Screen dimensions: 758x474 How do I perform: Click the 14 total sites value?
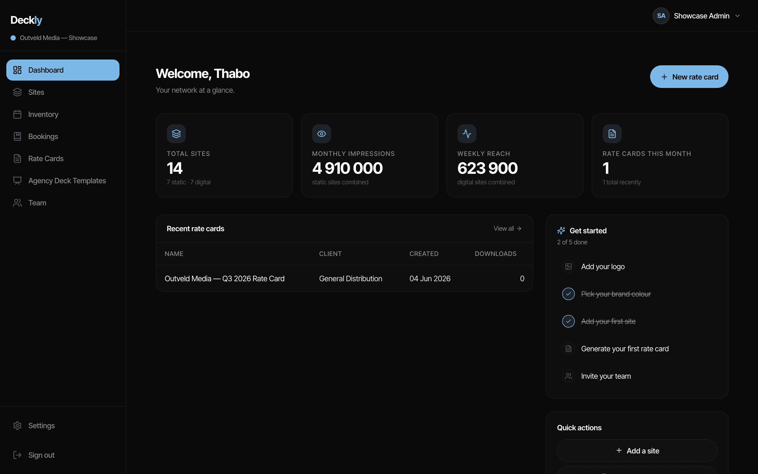[x=174, y=168]
